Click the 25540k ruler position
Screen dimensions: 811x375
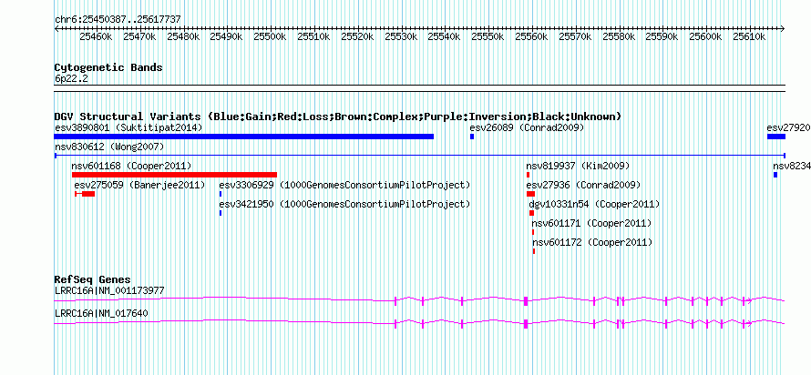coord(446,37)
